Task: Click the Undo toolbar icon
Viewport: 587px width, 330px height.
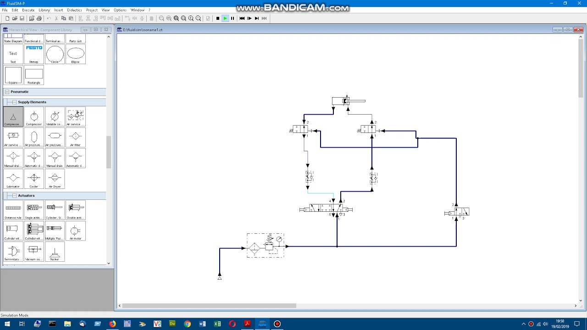Action: (x=49, y=18)
